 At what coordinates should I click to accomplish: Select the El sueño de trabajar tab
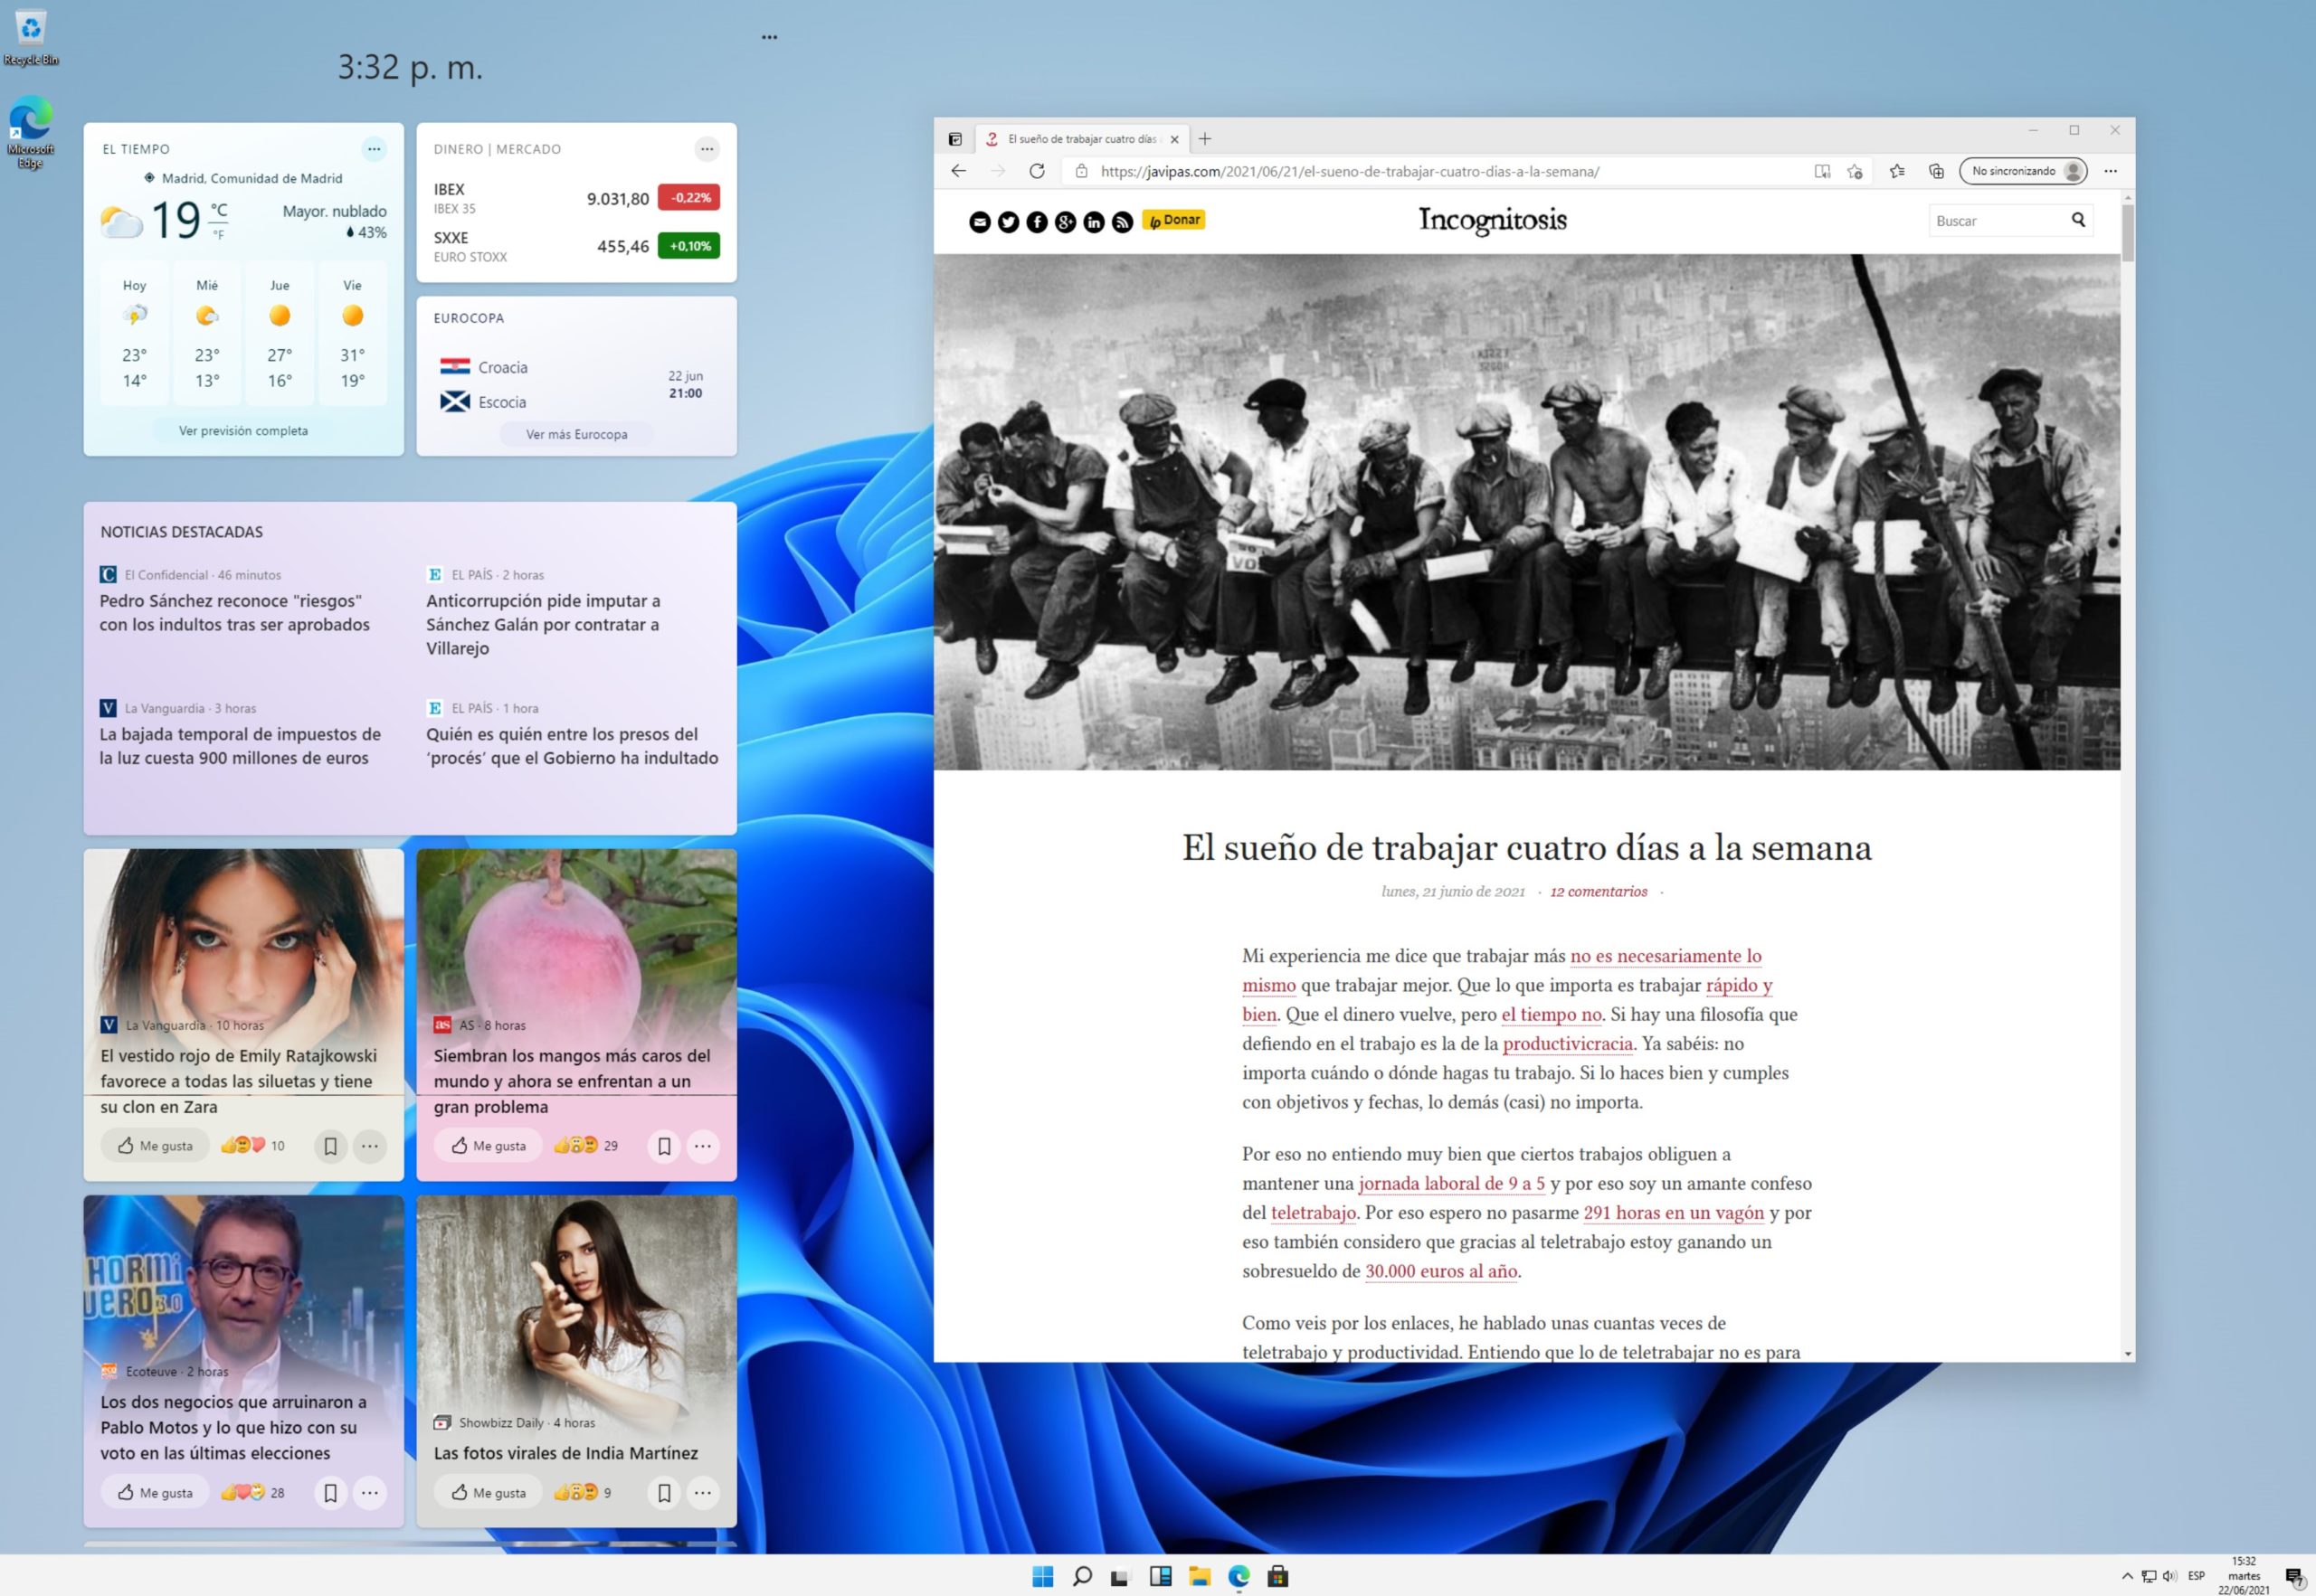click(x=1080, y=139)
